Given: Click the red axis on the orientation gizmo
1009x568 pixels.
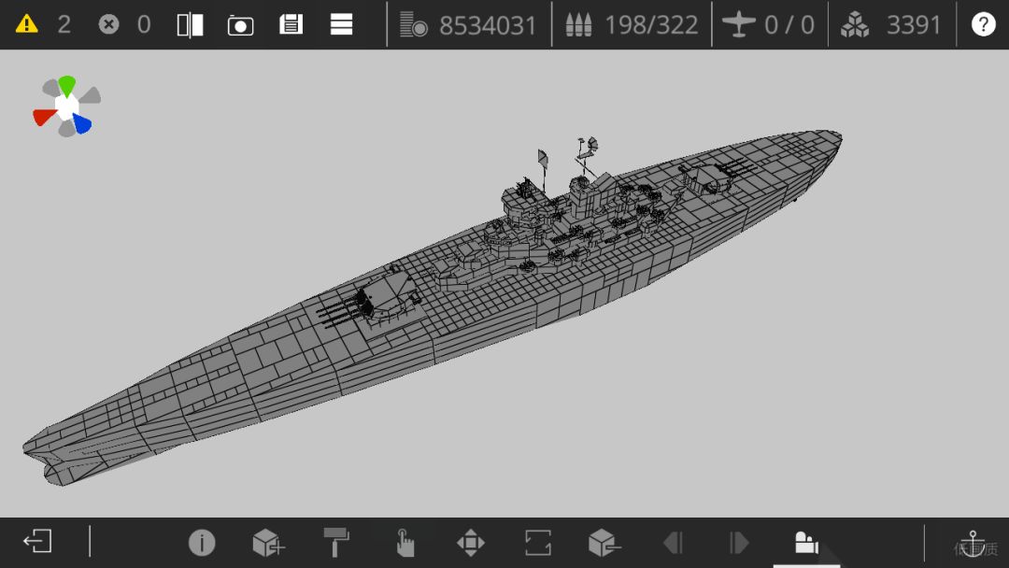Looking at the screenshot, I should tap(44, 117).
